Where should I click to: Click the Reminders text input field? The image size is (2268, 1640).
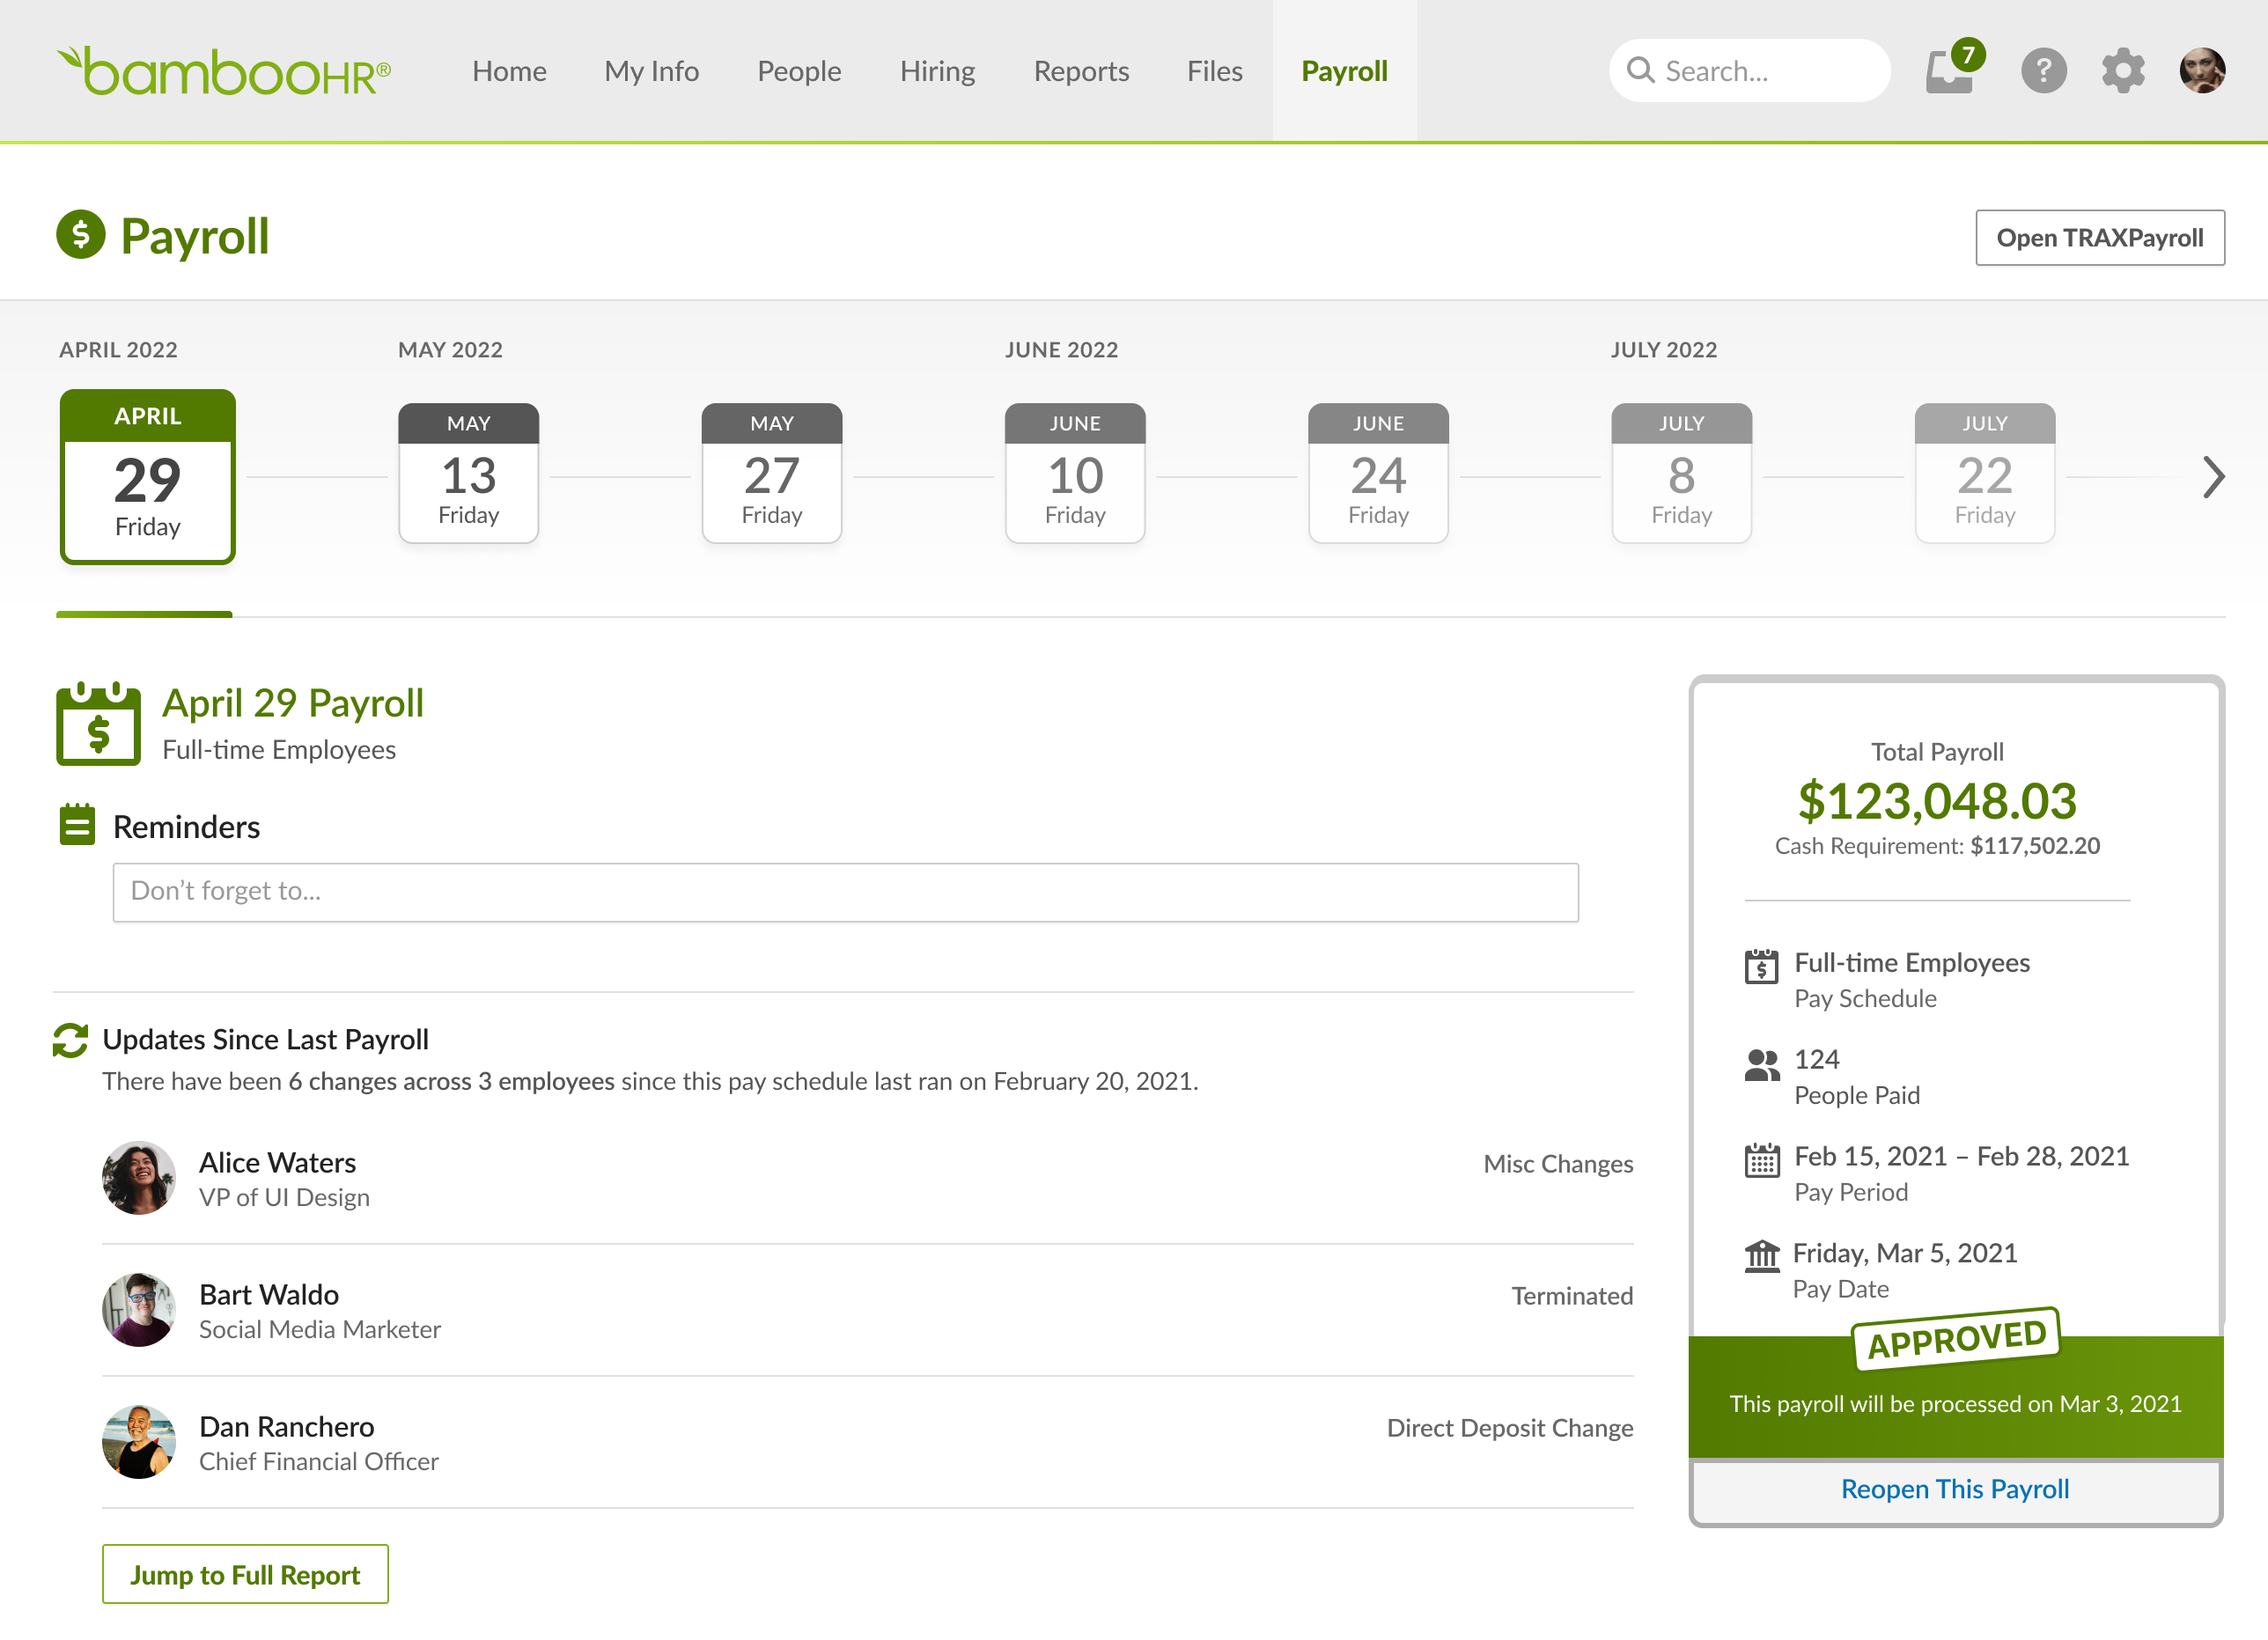(845, 891)
